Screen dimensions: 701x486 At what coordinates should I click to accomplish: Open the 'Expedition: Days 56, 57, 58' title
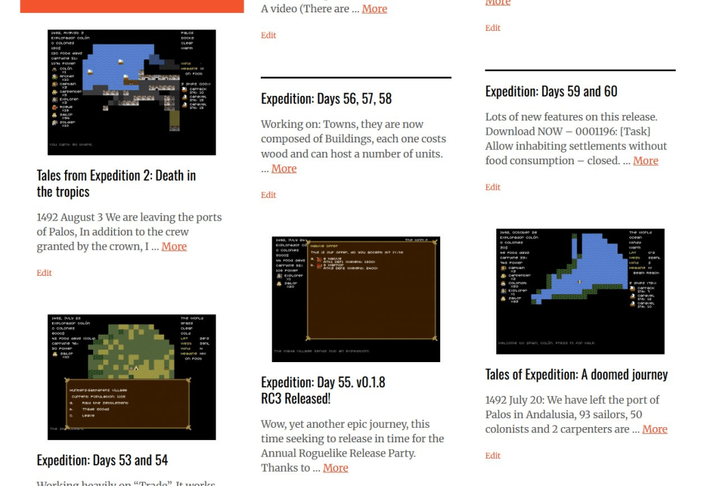pyautogui.click(x=326, y=99)
